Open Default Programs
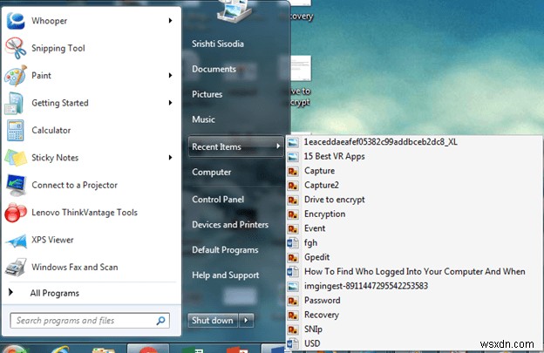 click(225, 250)
